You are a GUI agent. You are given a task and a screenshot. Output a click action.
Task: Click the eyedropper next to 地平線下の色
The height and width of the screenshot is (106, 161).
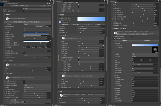pos(50,41)
